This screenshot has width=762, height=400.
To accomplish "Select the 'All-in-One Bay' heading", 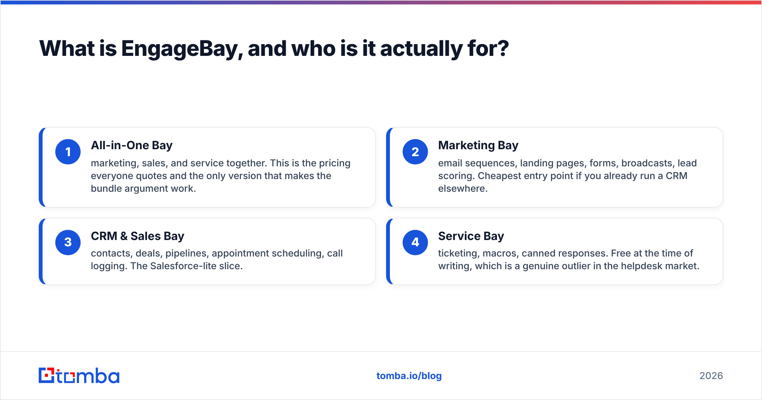I will 132,145.
